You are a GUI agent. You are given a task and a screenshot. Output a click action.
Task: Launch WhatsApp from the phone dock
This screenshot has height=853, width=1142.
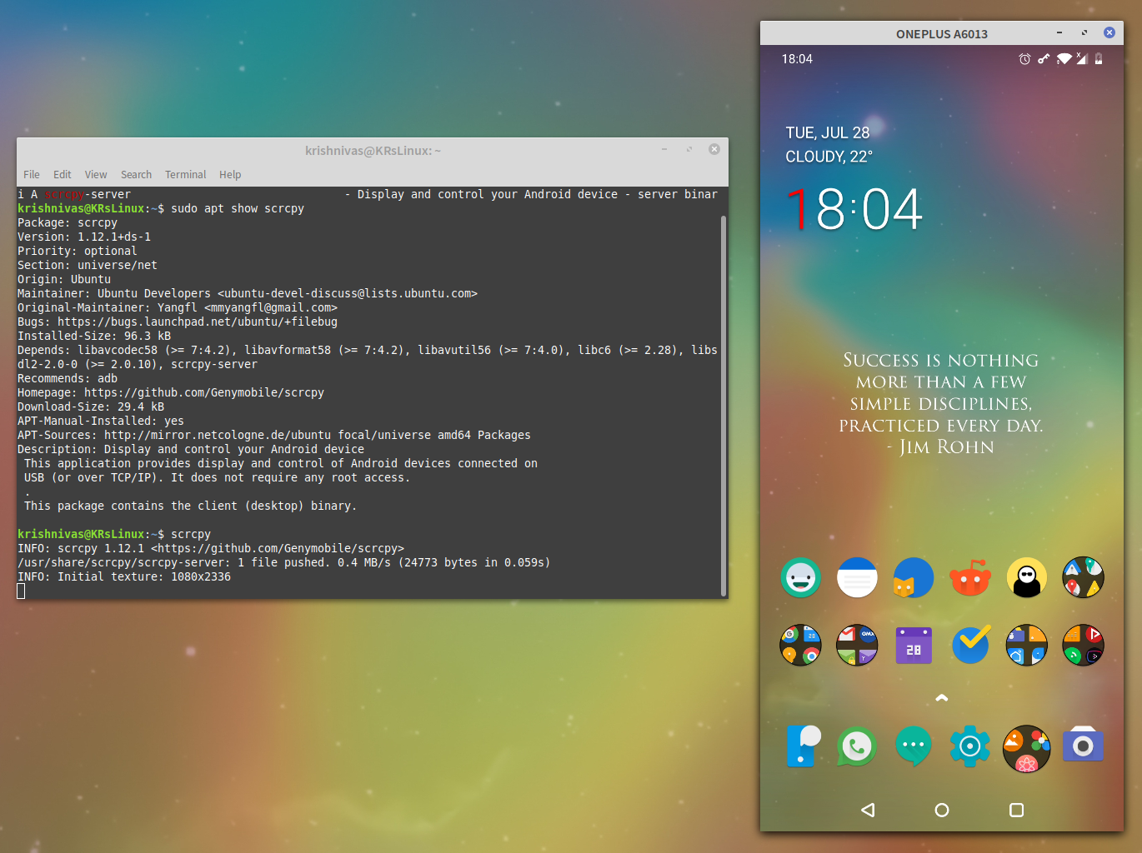(x=857, y=746)
